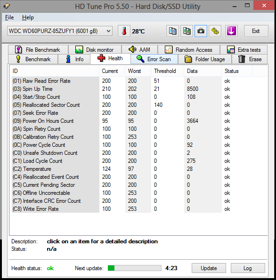Click the 4:23 next update countdown
276x280 pixels.
click(x=171, y=268)
